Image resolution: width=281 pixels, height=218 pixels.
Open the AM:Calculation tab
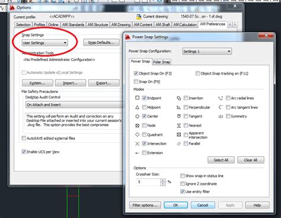tap(185, 25)
